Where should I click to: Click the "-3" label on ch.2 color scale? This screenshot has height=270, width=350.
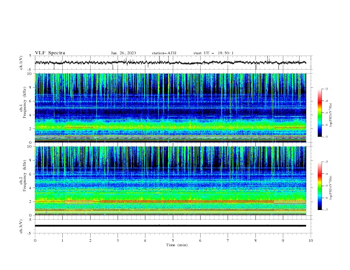point(326,162)
